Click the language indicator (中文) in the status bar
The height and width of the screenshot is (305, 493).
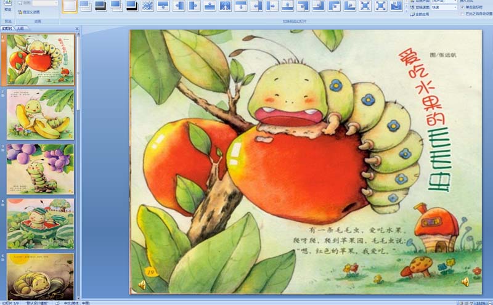(76, 303)
